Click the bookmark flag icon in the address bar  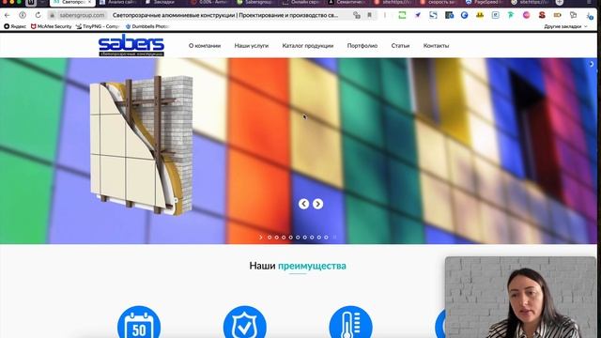[369, 15]
